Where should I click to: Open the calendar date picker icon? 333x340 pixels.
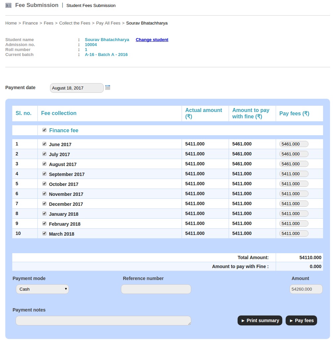(107, 87)
